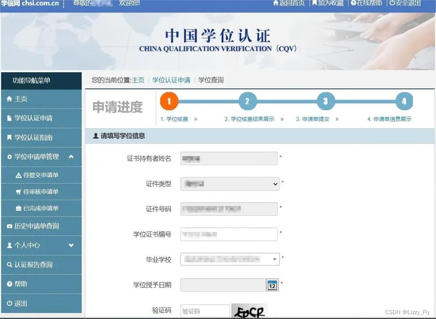The height and width of the screenshot is (319, 436).
Task: Open 历史申请单查询 menu item
Action: click(42, 226)
